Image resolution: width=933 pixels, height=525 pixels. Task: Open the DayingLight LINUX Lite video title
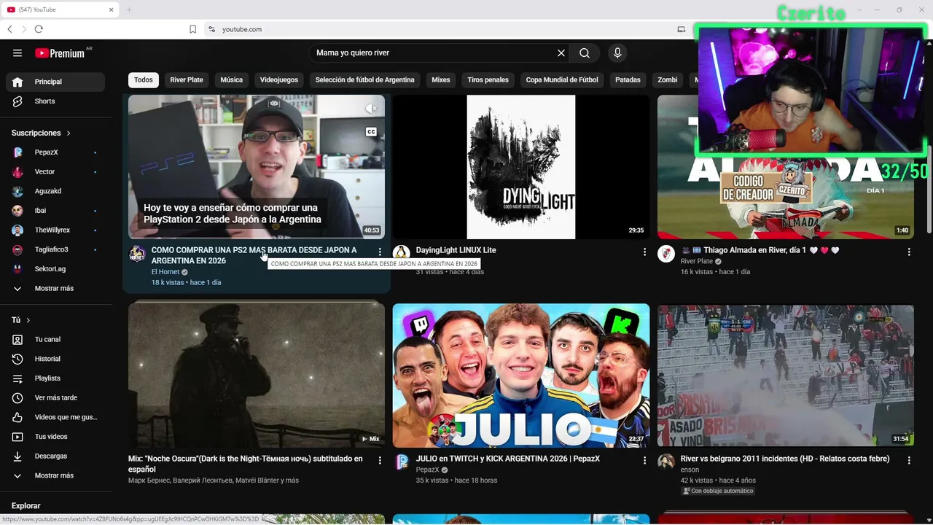pyautogui.click(x=456, y=250)
